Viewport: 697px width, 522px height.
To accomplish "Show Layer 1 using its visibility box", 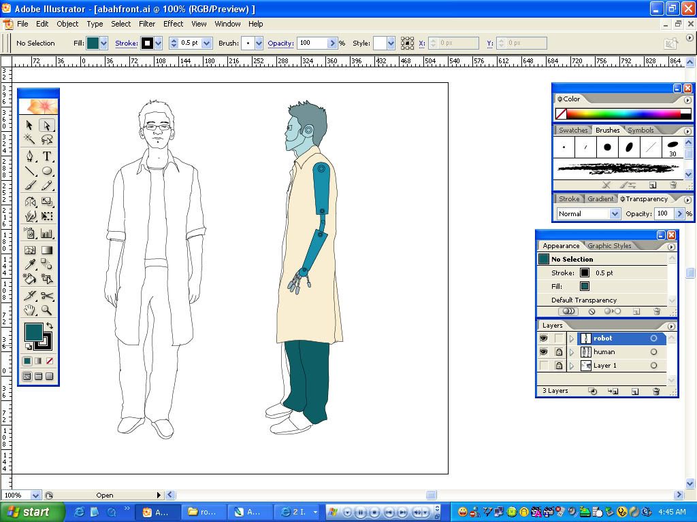I will (x=544, y=366).
